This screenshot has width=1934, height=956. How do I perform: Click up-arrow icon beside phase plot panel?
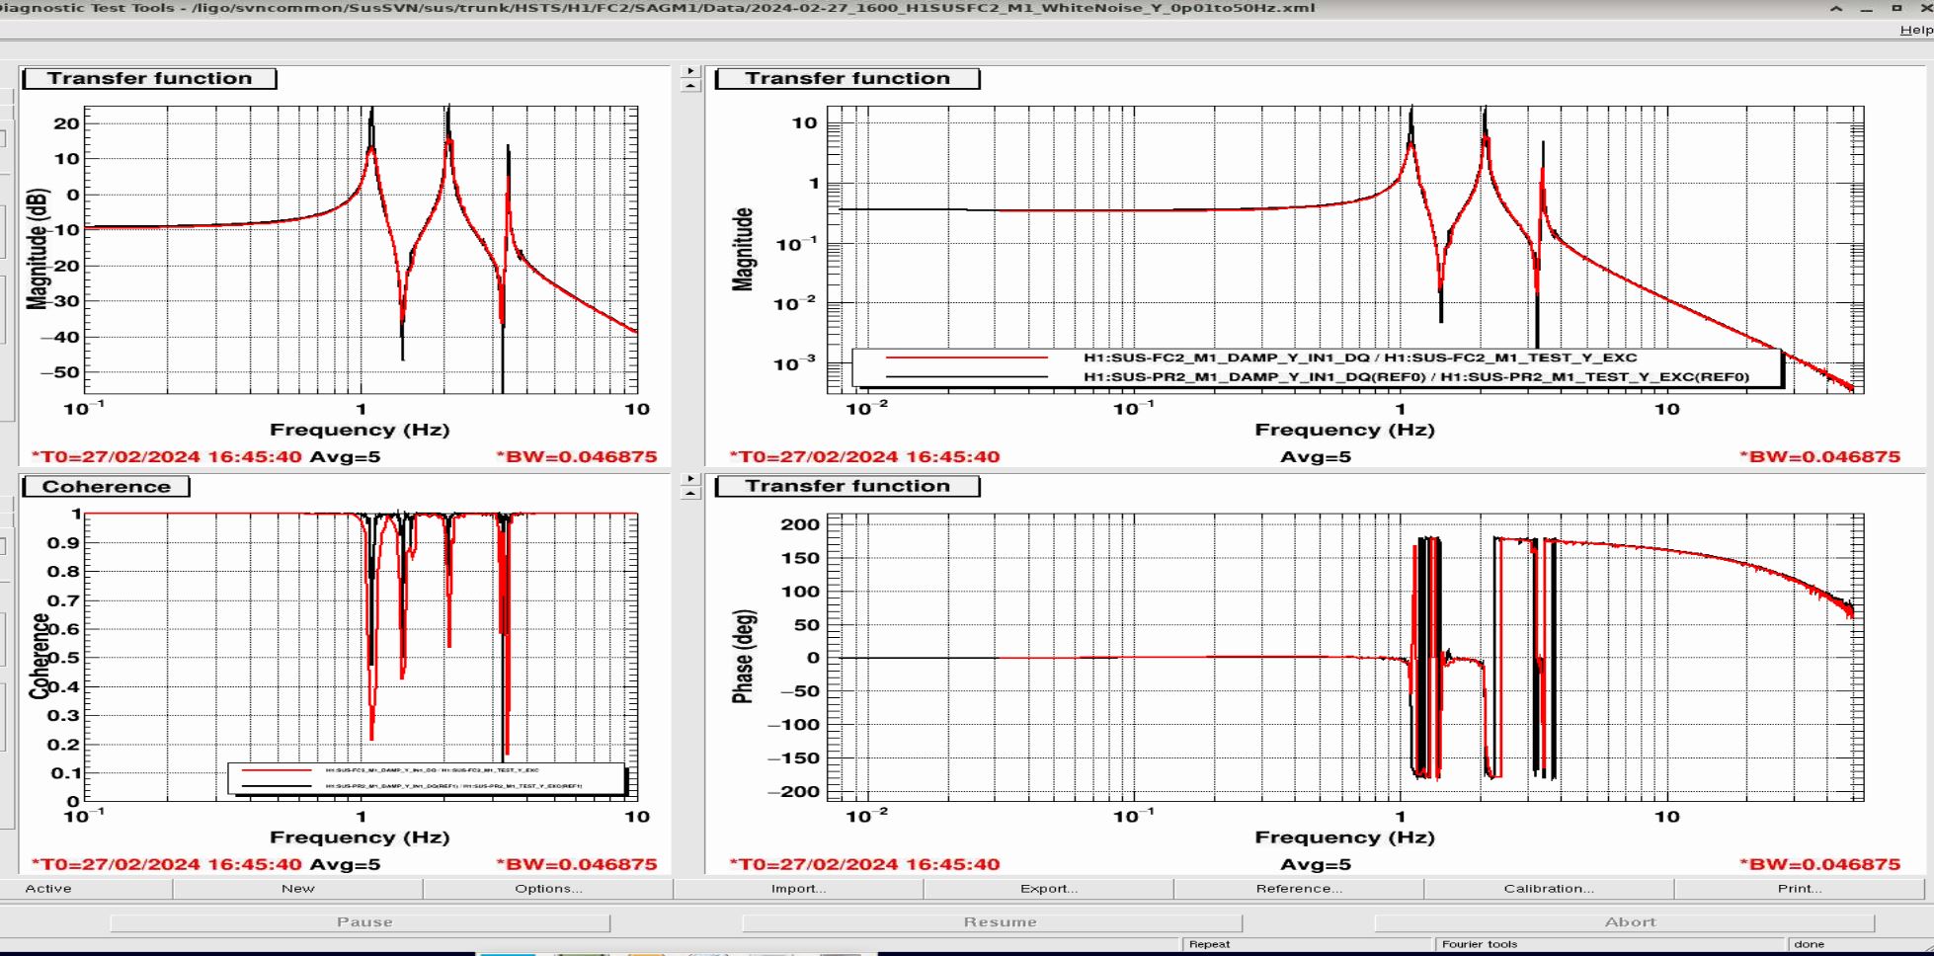coord(690,493)
